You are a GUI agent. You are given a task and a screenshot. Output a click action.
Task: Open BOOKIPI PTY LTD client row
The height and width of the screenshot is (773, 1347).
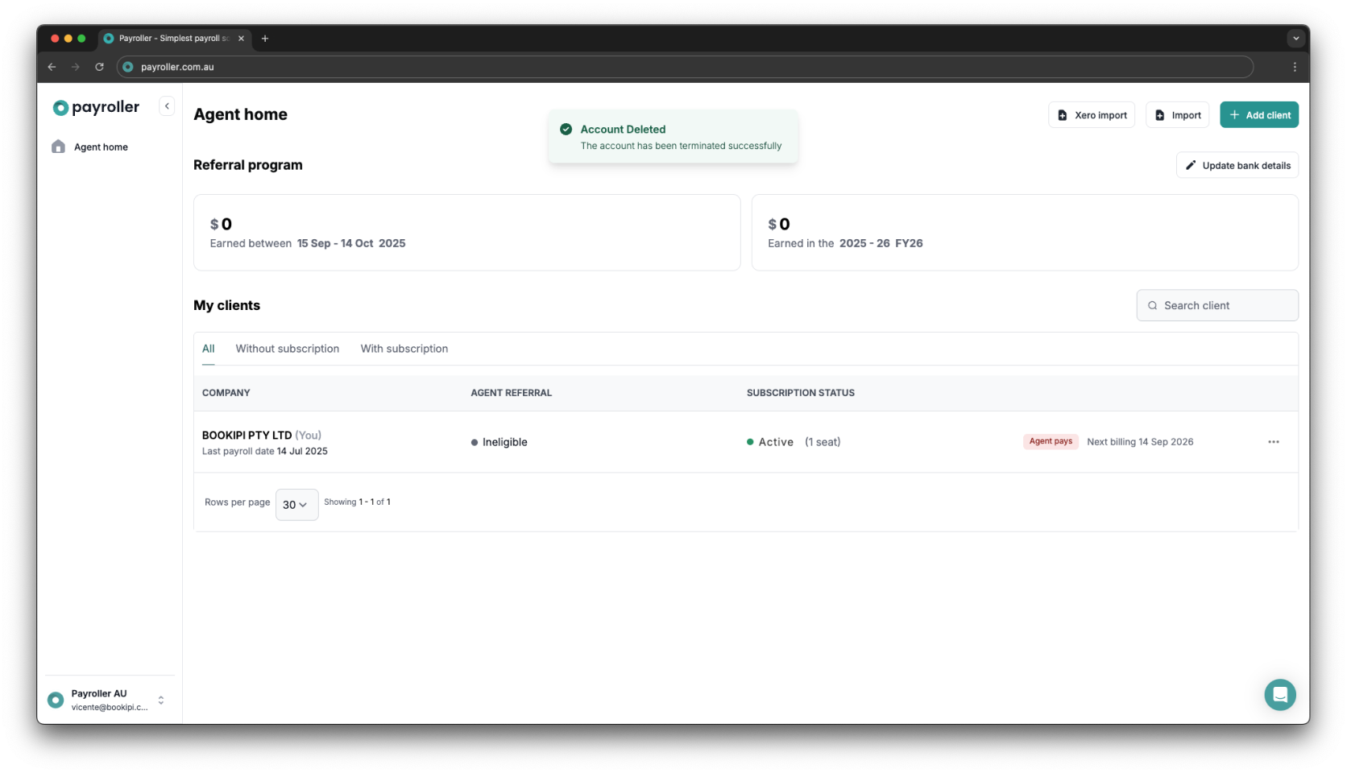coord(745,442)
